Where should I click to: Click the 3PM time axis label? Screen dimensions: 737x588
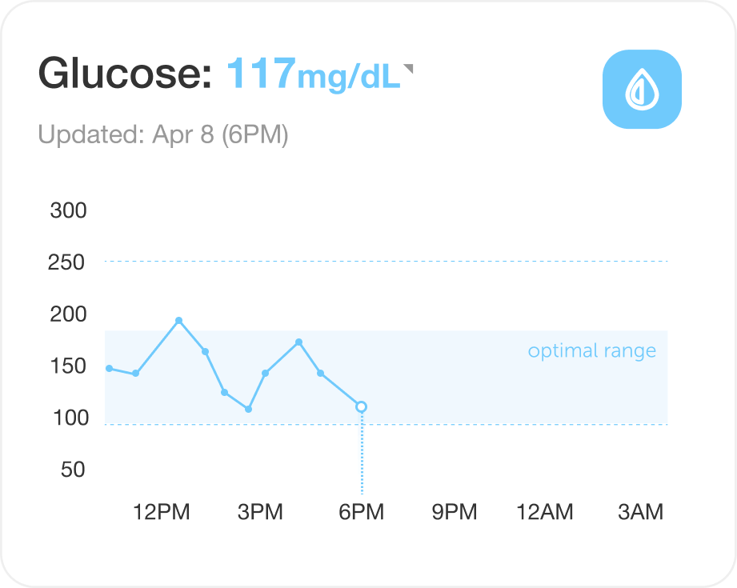pyautogui.click(x=260, y=512)
